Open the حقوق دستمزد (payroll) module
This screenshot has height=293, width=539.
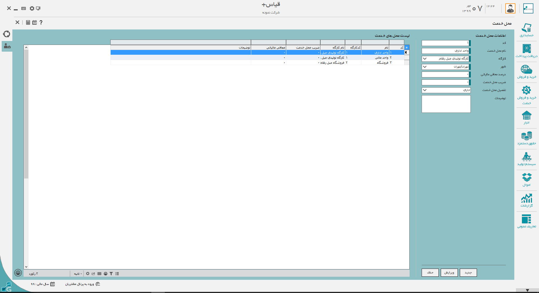click(x=526, y=138)
